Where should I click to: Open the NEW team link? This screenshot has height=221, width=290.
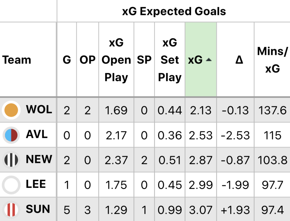pyautogui.click(x=39, y=160)
